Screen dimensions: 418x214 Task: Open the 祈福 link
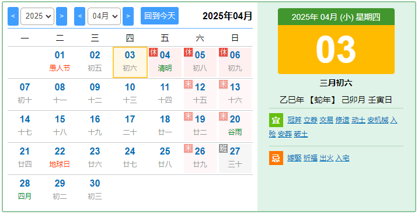pyautogui.click(x=311, y=158)
